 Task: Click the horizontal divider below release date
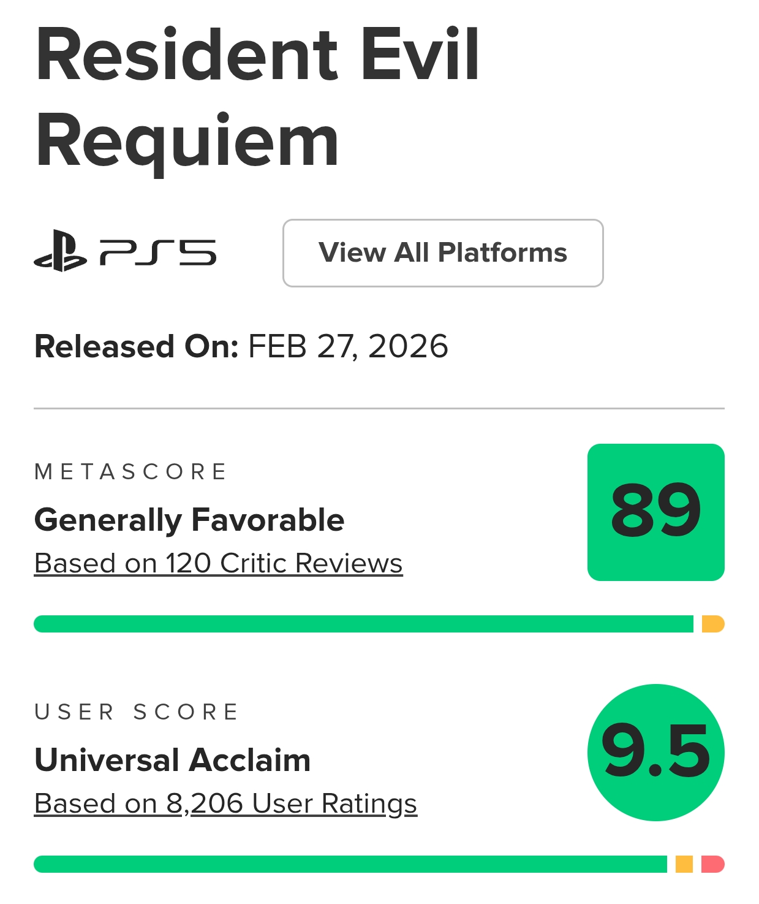point(379,408)
